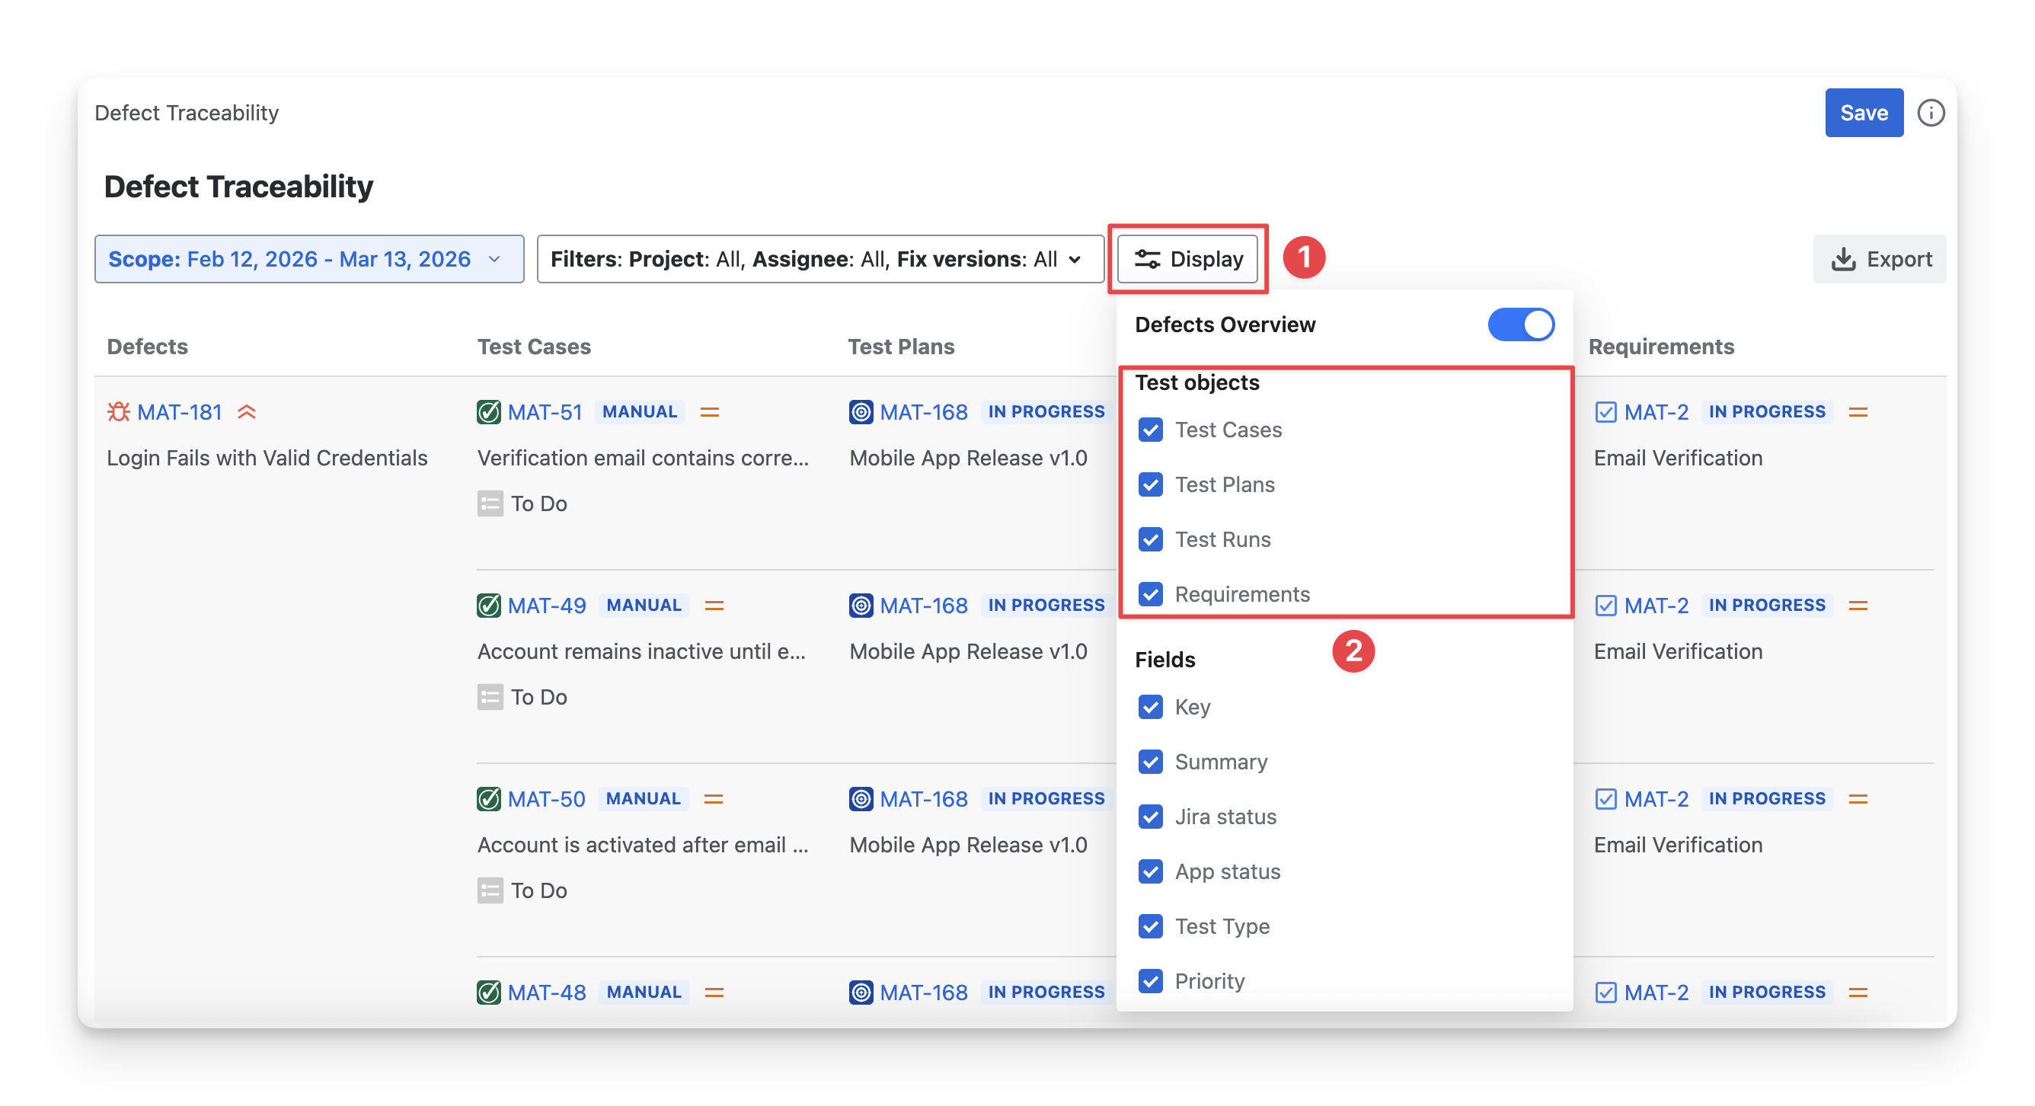
Task: Click the Save button
Action: (x=1863, y=113)
